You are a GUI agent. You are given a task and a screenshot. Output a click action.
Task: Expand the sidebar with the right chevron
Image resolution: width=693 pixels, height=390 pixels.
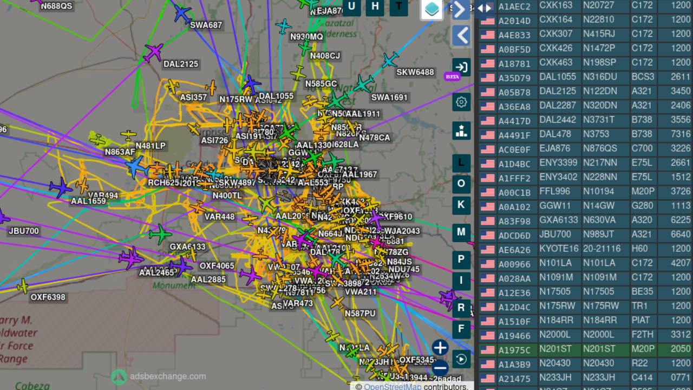(x=461, y=10)
